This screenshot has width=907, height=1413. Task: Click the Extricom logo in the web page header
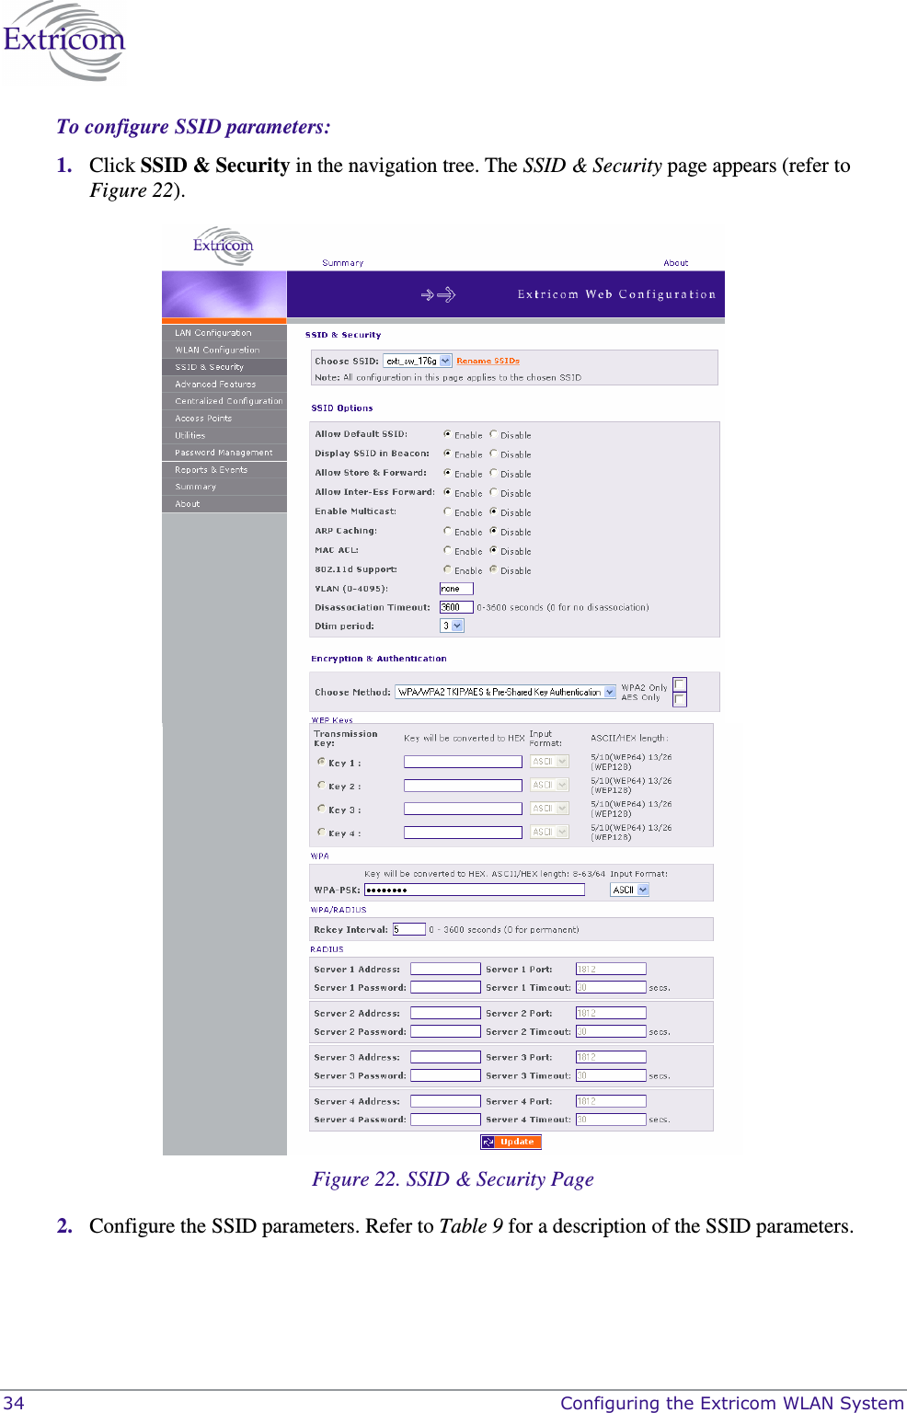click(224, 246)
